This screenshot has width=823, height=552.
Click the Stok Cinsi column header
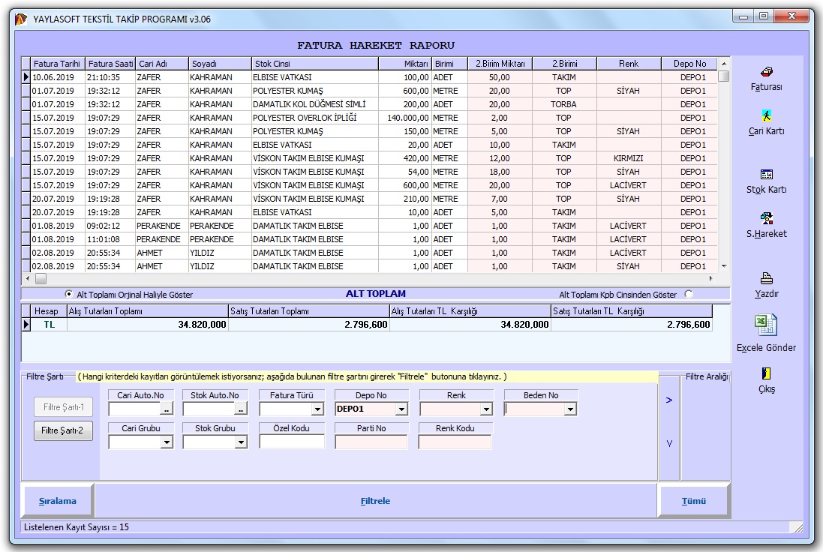coord(315,64)
